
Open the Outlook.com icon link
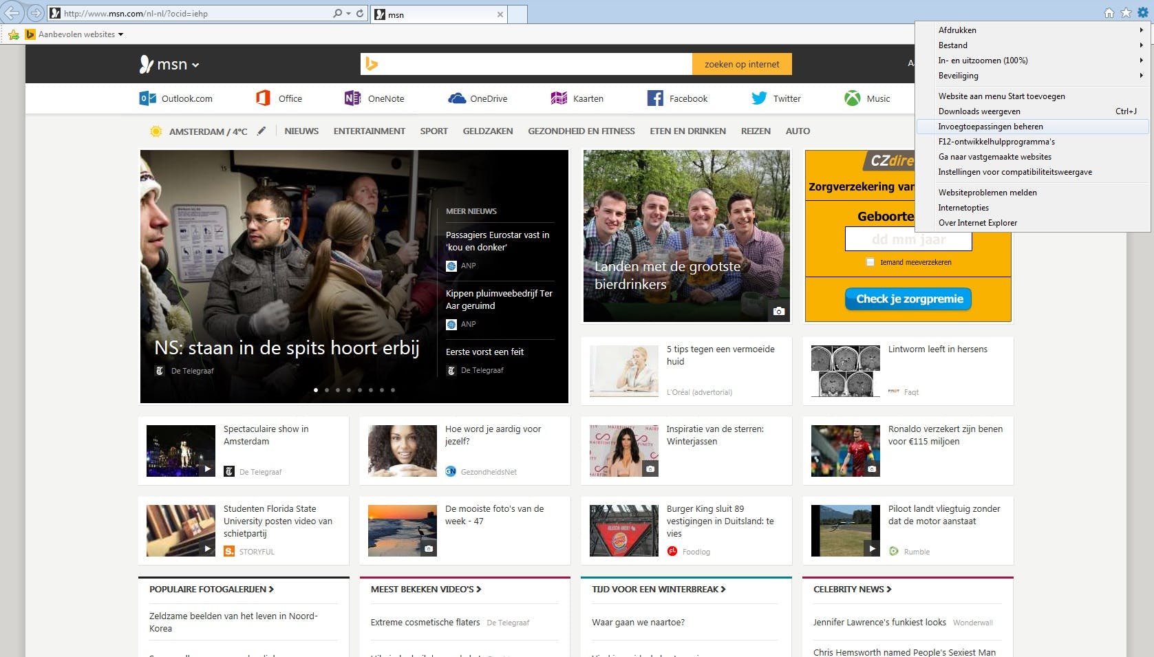147,98
